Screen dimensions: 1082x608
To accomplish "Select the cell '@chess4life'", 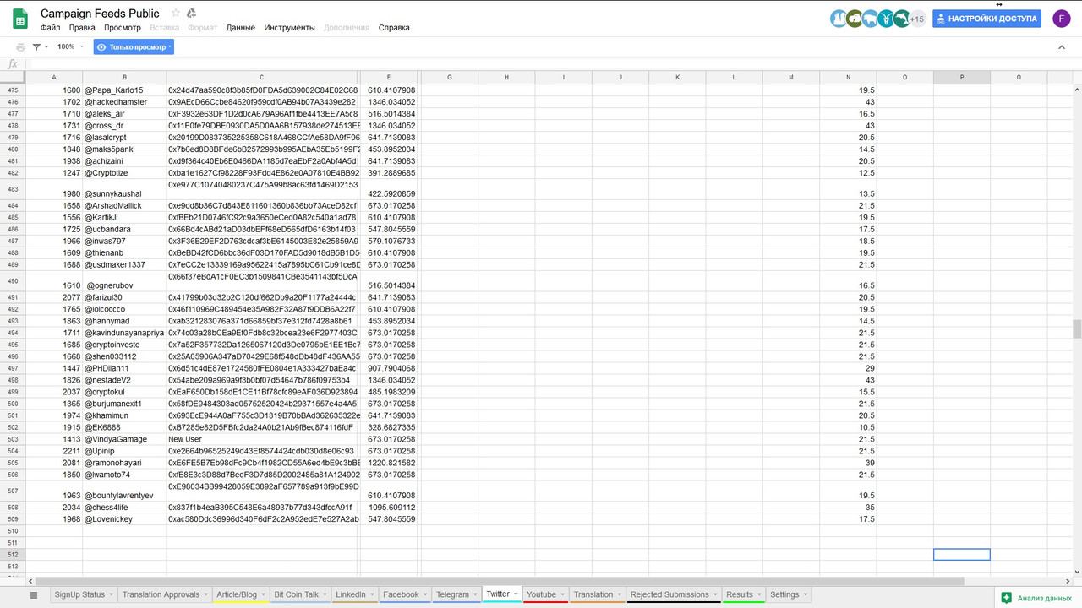I will tap(124, 508).
